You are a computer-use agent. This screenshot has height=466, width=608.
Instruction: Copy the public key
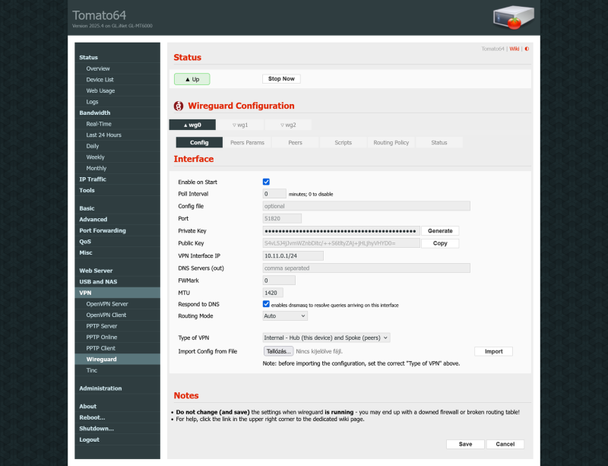click(440, 243)
